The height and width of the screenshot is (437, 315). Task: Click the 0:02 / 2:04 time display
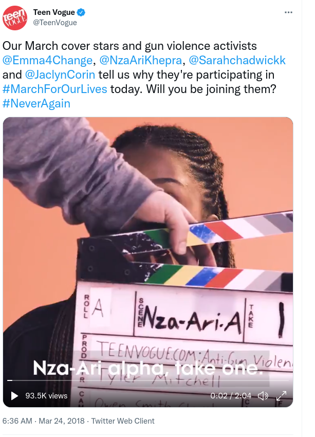231,396
